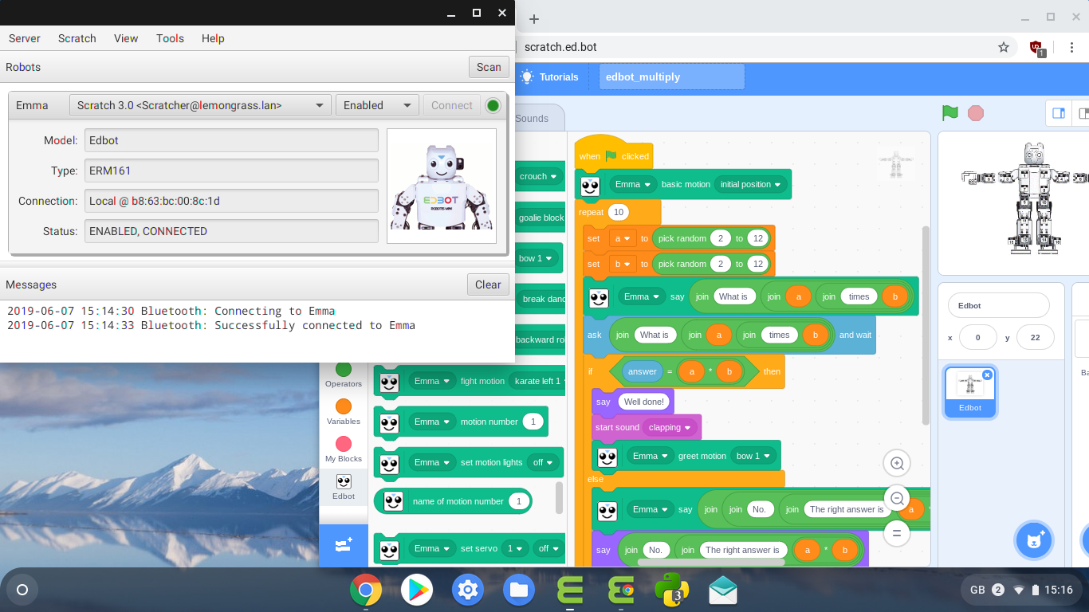Open the add extension button
Image resolution: width=1089 pixels, height=612 pixels.
pyautogui.click(x=344, y=546)
